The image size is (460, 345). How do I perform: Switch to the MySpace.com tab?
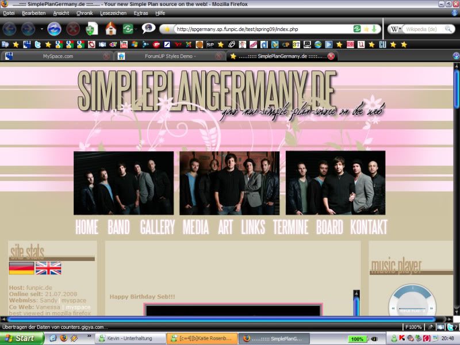pyautogui.click(x=57, y=56)
